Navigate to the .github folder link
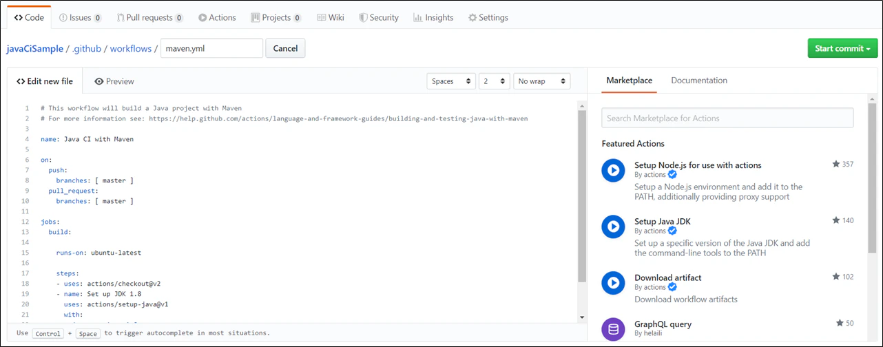 pos(87,49)
